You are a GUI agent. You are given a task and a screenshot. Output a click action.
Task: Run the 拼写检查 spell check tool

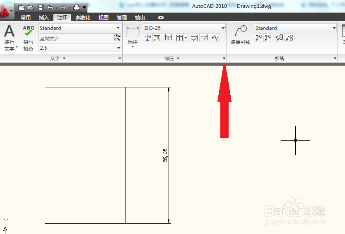point(29,38)
